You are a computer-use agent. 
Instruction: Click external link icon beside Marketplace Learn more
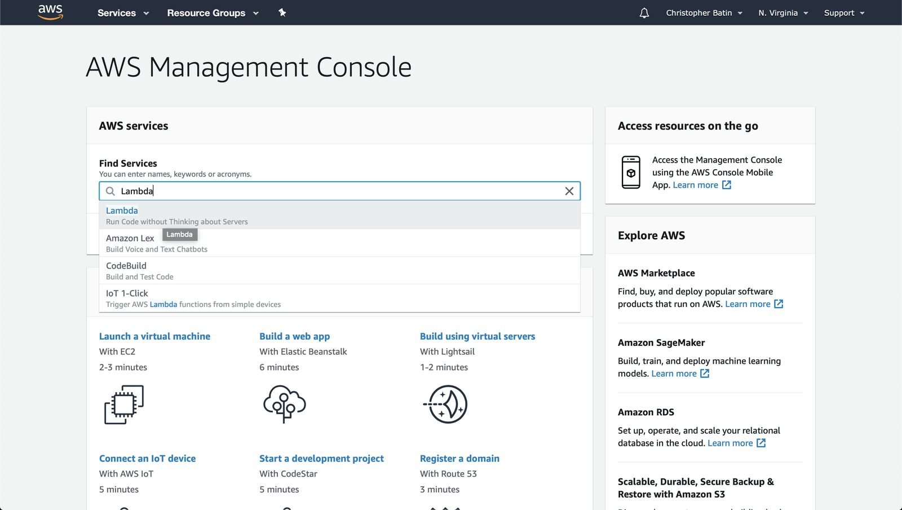pyautogui.click(x=779, y=304)
